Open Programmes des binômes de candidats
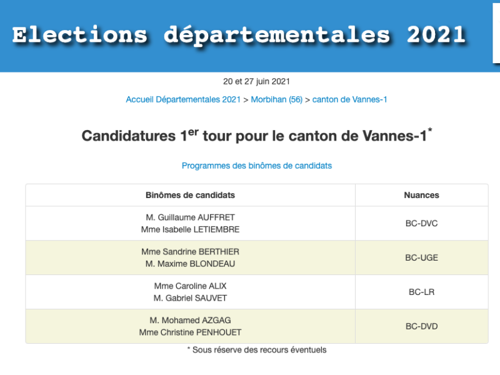The height and width of the screenshot is (375, 500). (256, 166)
